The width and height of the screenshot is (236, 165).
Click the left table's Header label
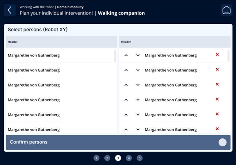12,42
